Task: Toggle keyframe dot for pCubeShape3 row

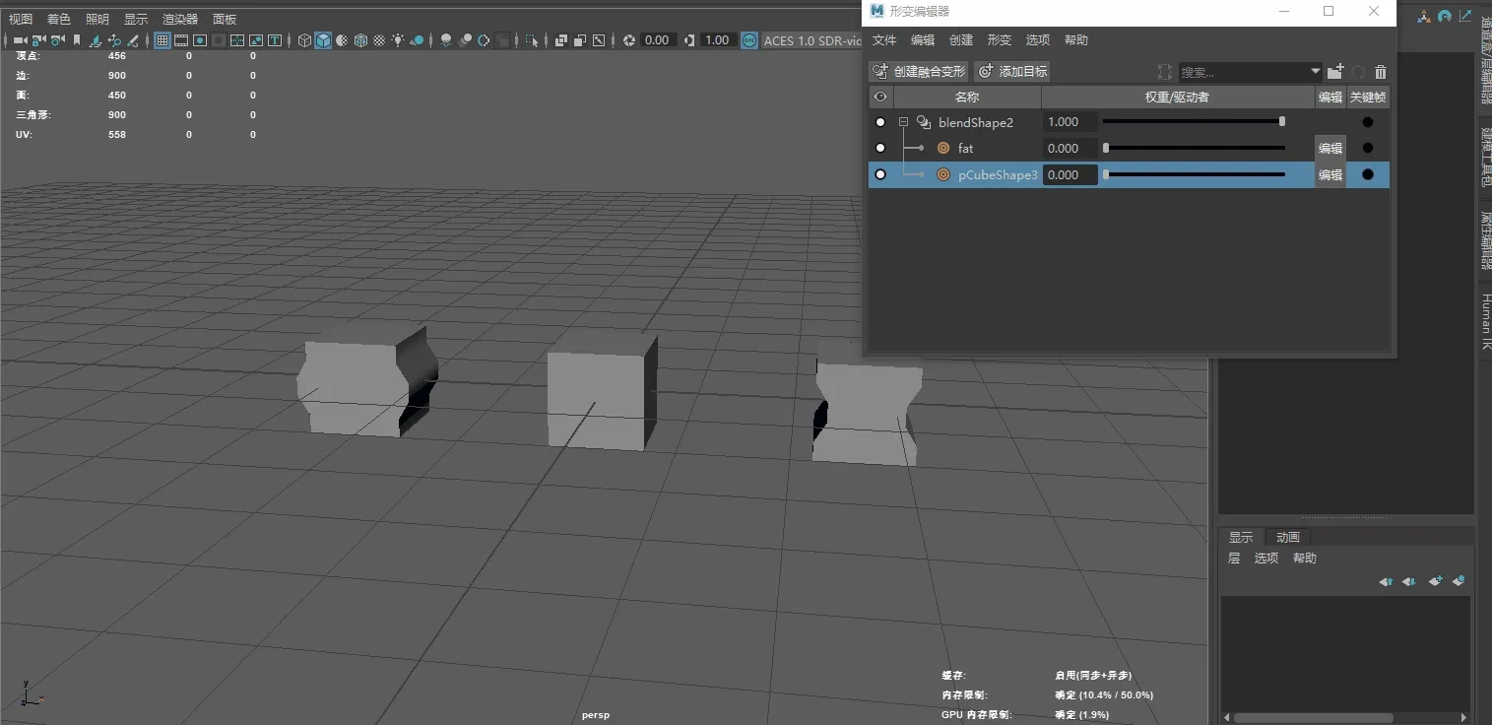Action: tap(1367, 174)
